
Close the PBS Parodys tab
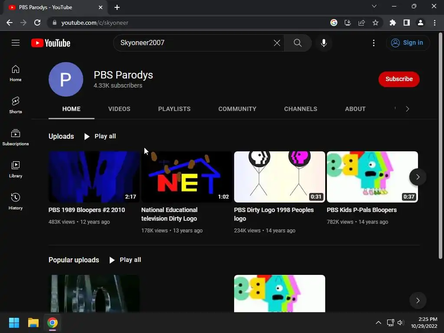tap(101, 7)
